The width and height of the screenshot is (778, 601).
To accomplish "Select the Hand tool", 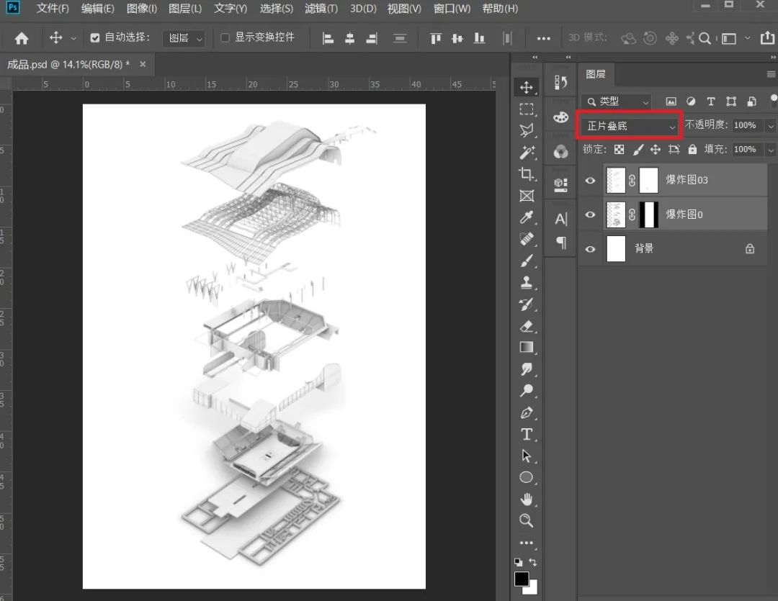I will (x=527, y=499).
